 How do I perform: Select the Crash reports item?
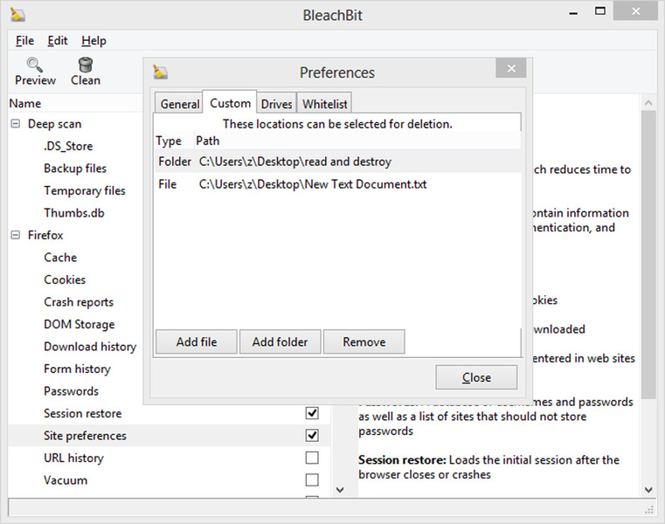[79, 302]
